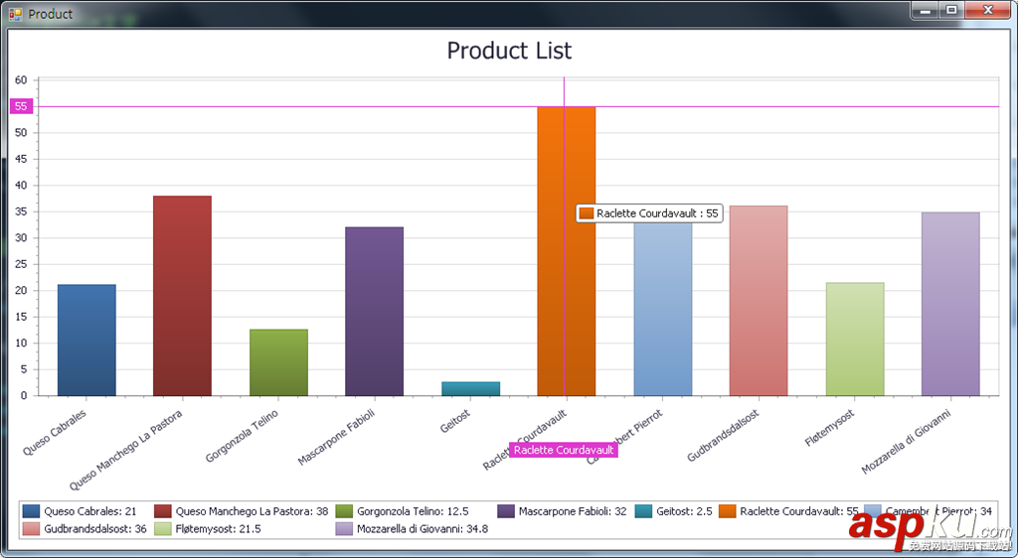Click legend text Mozzarella di Giovanni: 34.8
The image size is (1018, 558).
pos(423,529)
